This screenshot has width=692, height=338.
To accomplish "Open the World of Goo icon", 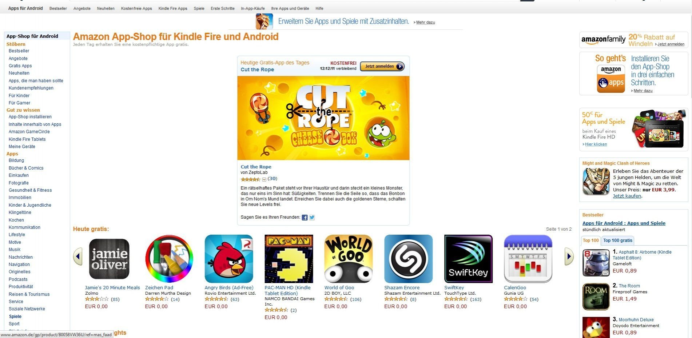I will pyautogui.click(x=349, y=259).
